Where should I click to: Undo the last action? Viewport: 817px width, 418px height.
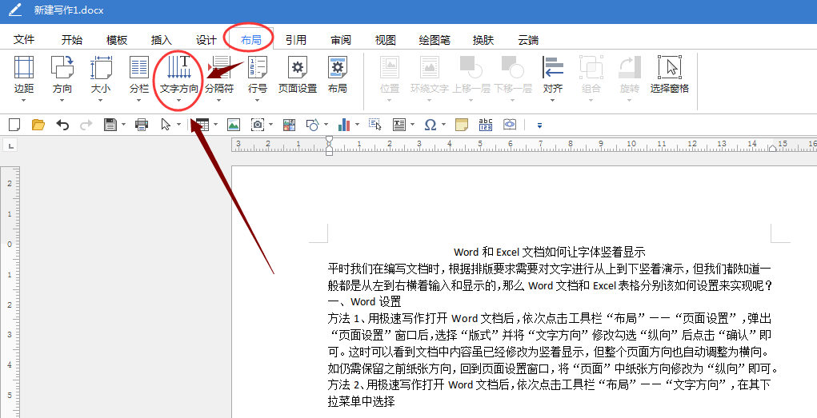coord(62,125)
